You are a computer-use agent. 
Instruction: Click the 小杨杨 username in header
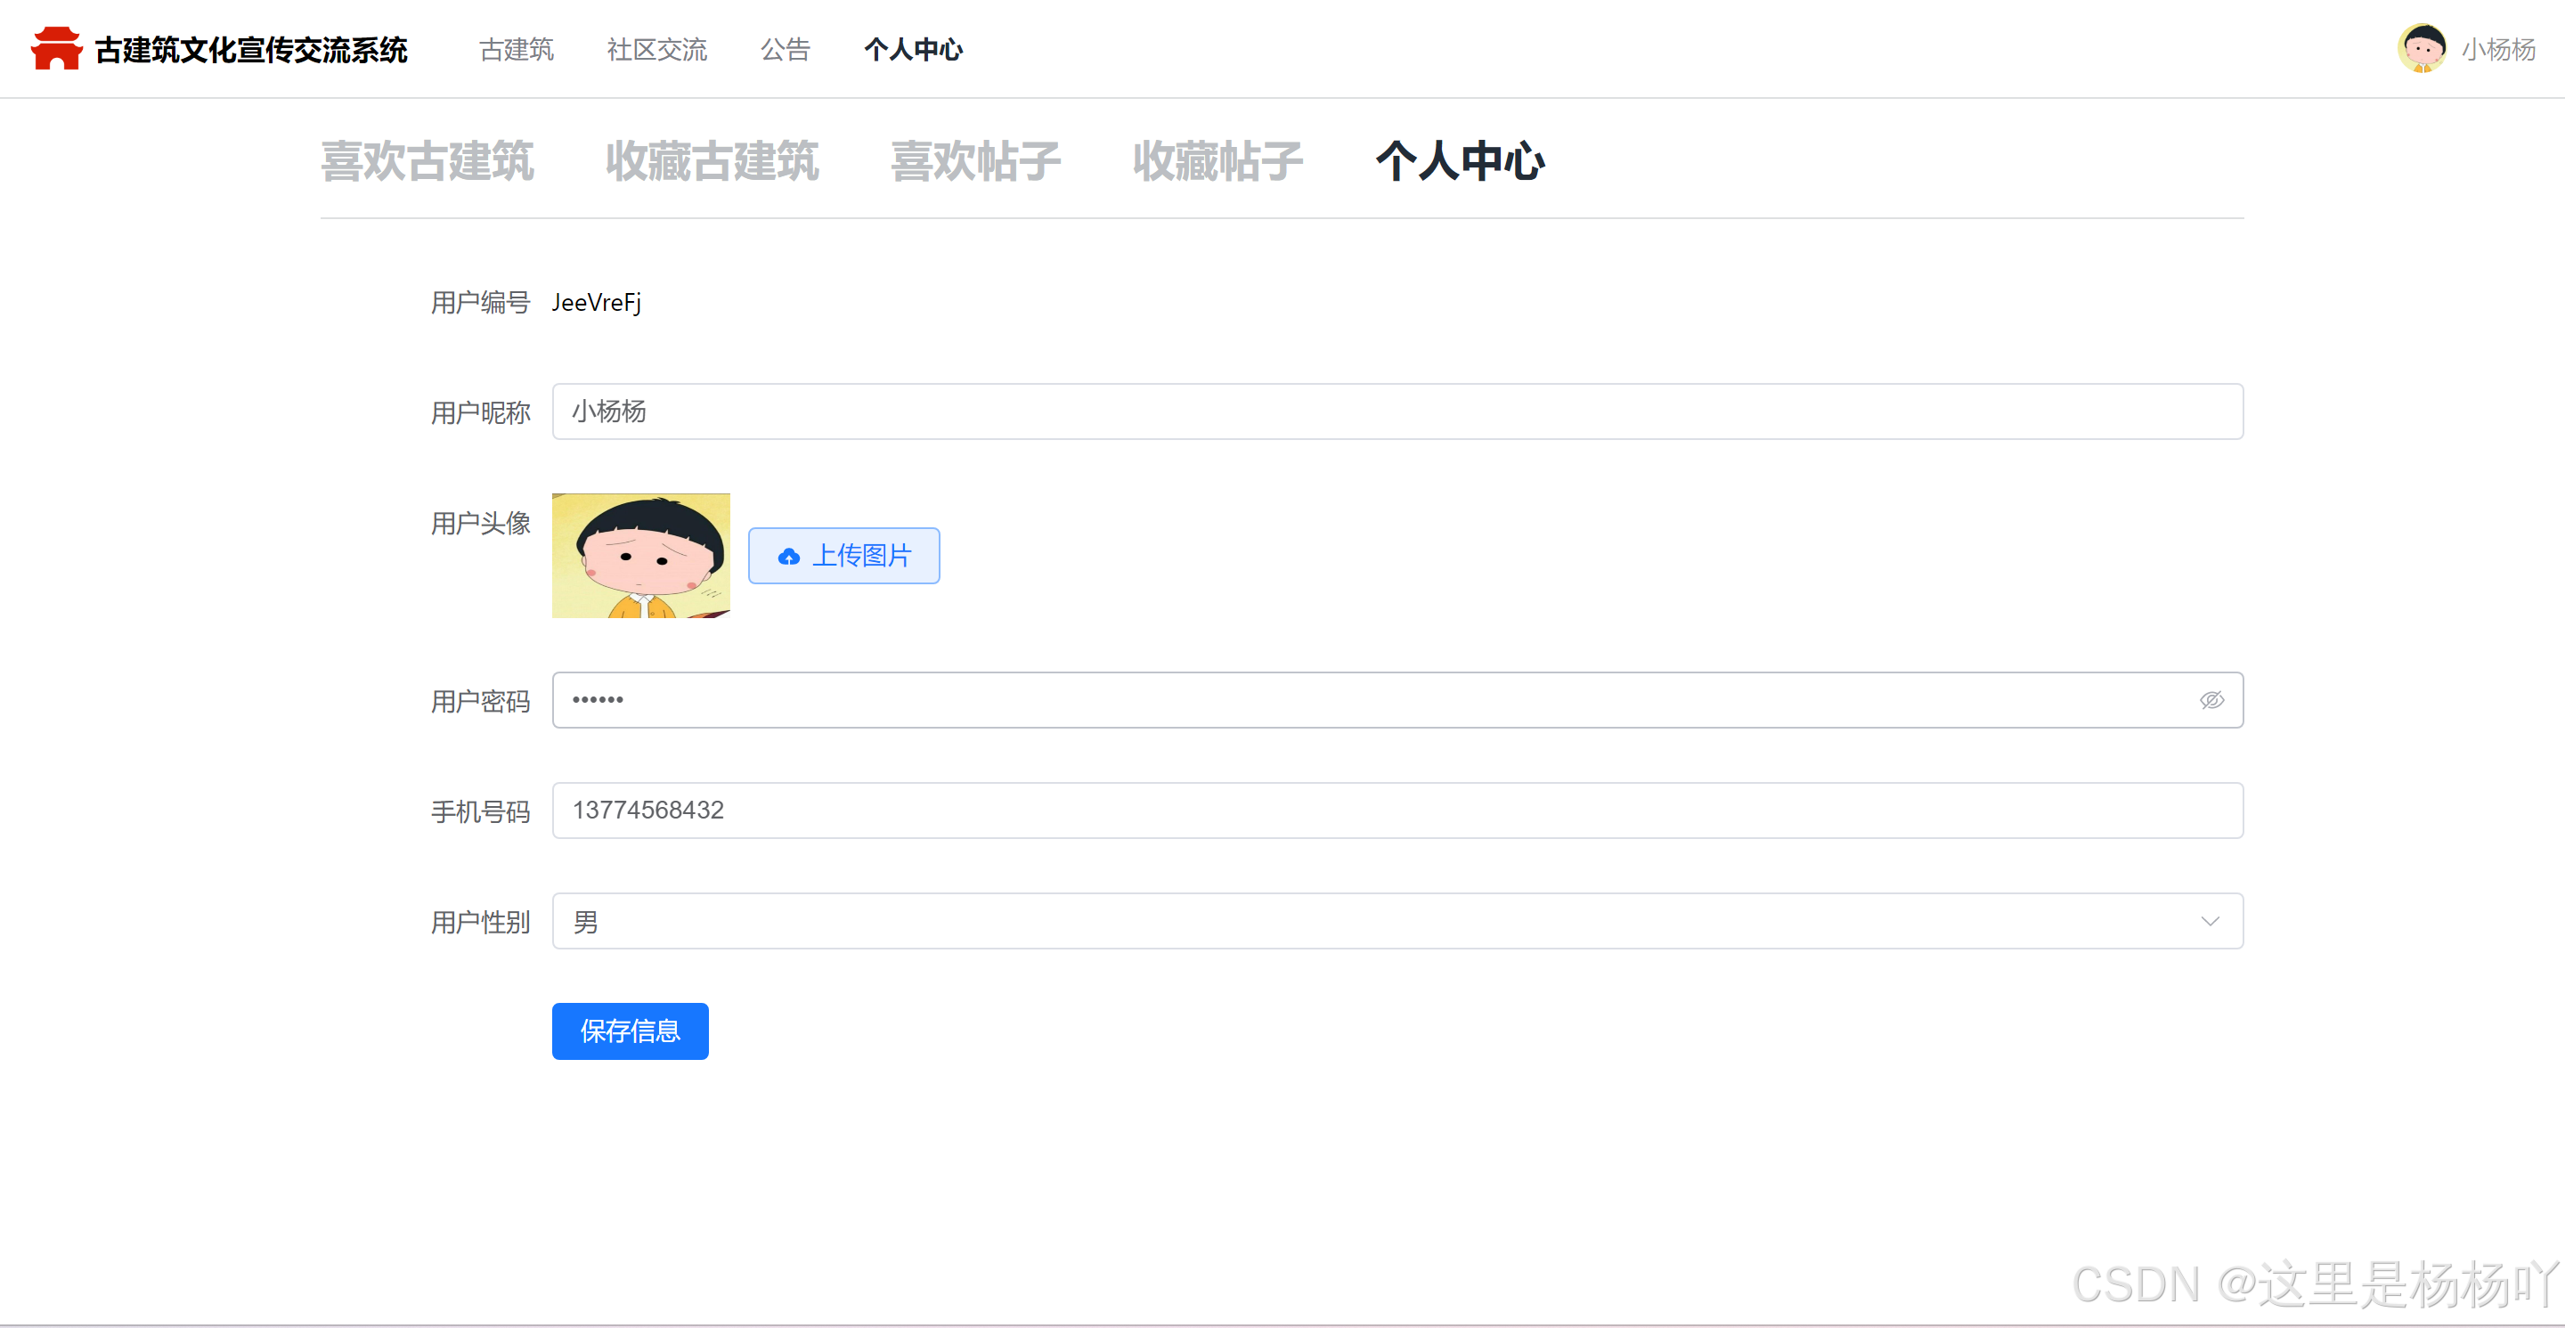click(2497, 50)
